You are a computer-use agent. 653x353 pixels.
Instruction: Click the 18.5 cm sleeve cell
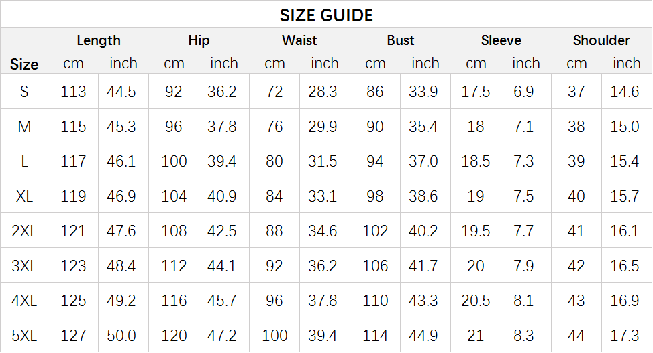pyautogui.click(x=476, y=161)
